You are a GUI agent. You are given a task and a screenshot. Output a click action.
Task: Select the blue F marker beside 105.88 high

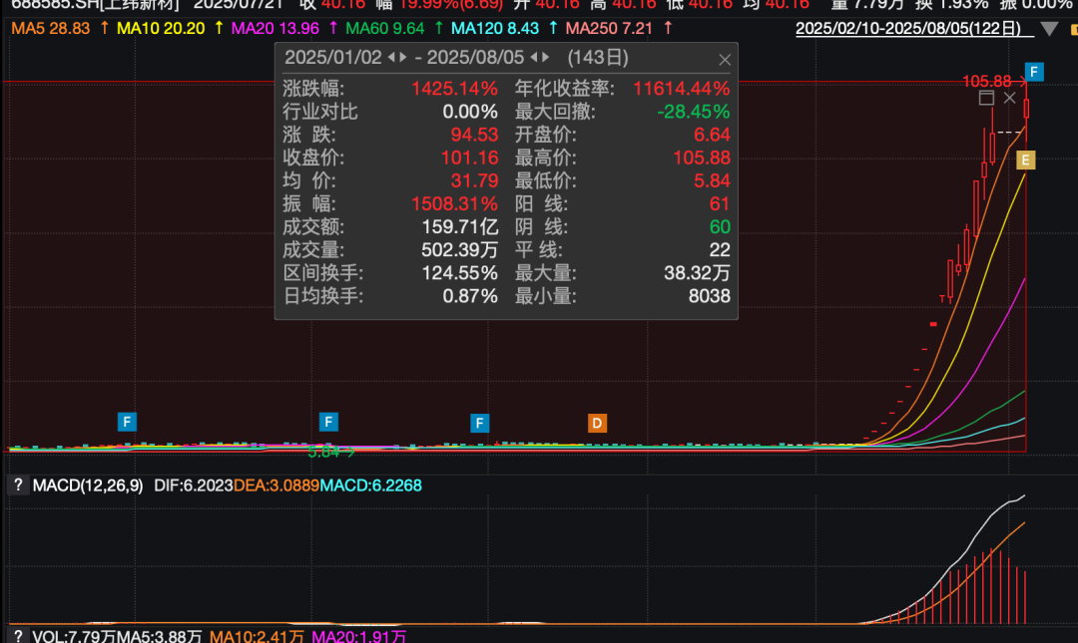(1035, 72)
